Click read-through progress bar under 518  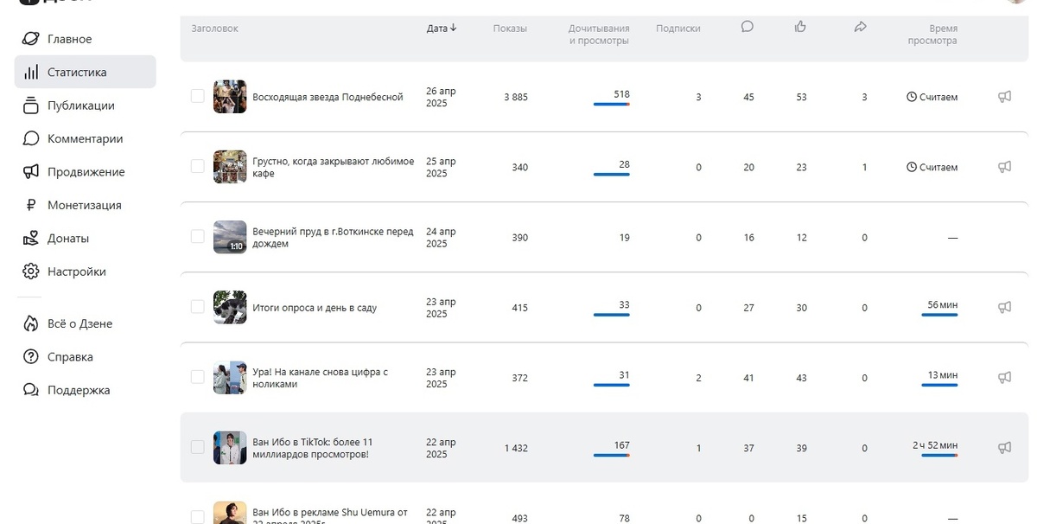(611, 105)
